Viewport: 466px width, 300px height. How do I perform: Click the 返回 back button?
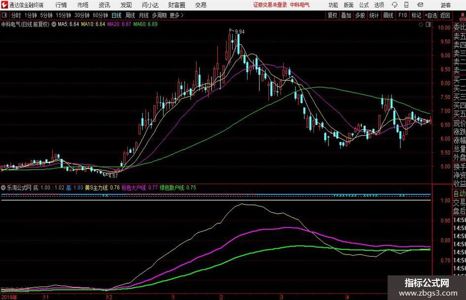click(445, 15)
